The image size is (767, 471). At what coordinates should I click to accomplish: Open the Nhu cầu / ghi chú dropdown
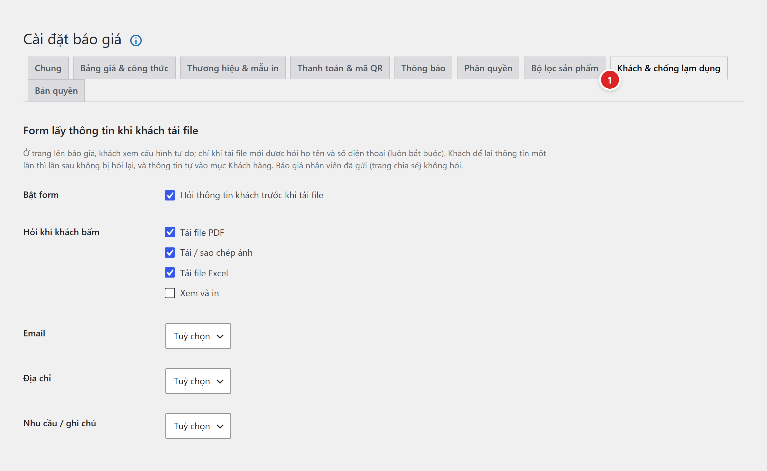pos(198,426)
